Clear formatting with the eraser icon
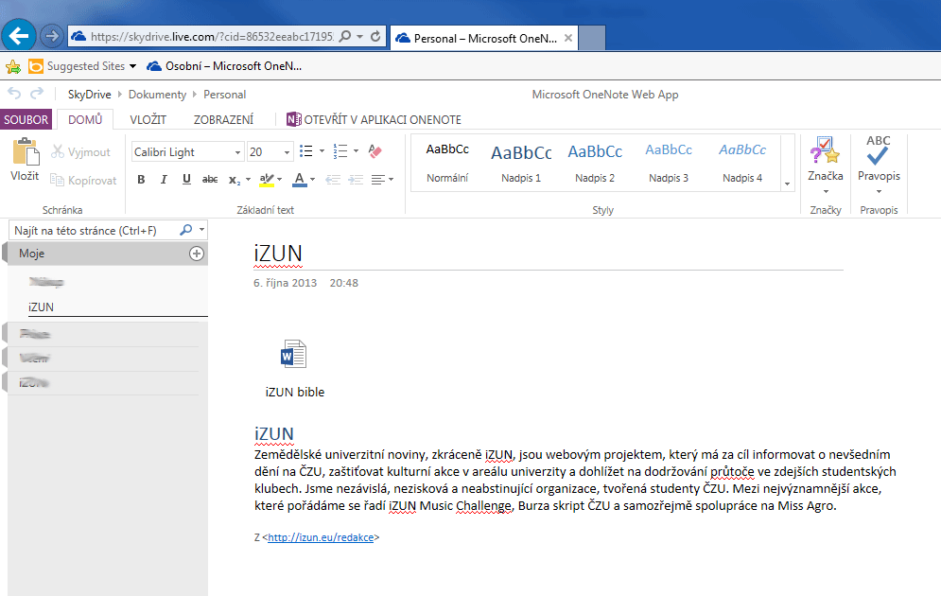 (375, 151)
